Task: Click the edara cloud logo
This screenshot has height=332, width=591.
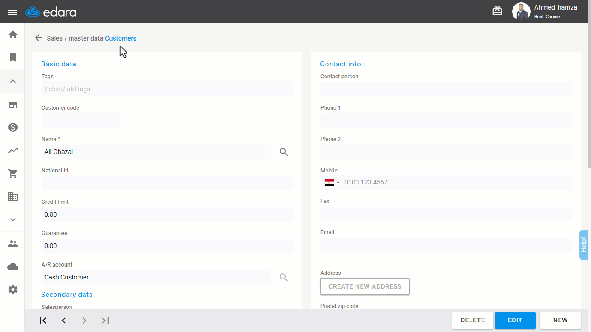Action: (x=51, y=12)
